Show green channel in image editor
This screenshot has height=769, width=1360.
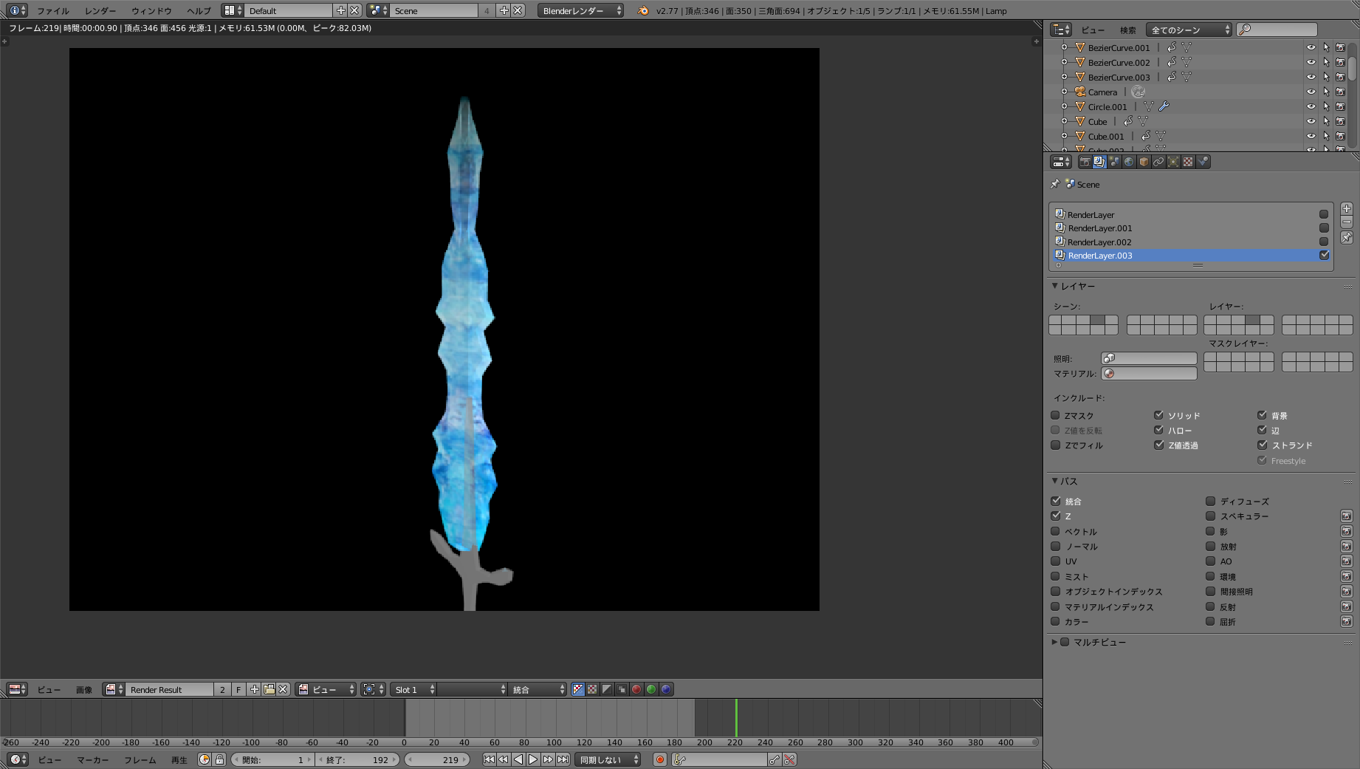click(x=651, y=689)
